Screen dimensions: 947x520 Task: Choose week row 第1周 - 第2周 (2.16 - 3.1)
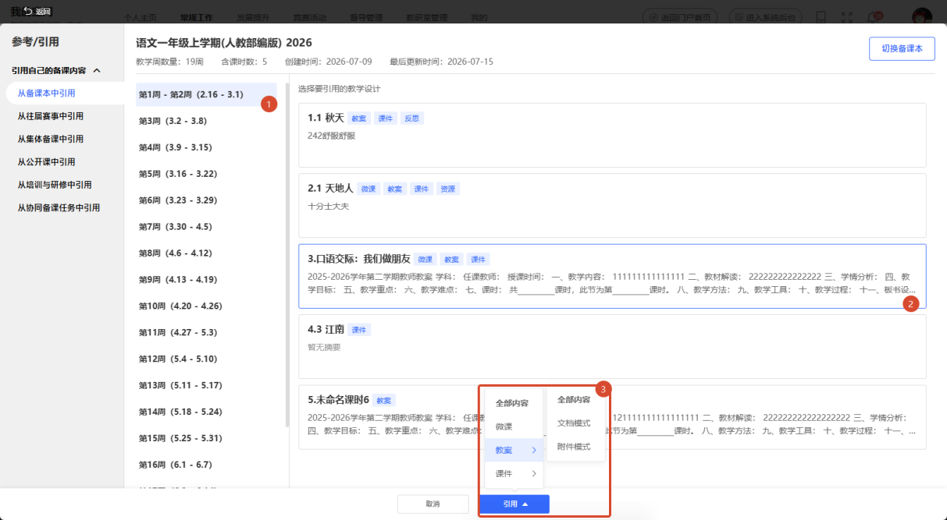coord(206,94)
